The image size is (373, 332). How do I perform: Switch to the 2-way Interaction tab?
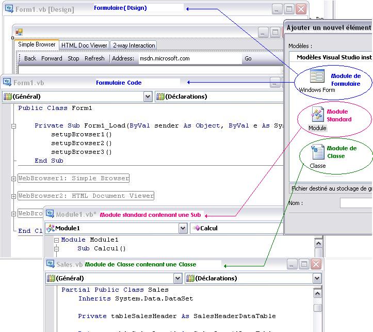pyautogui.click(x=134, y=45)
